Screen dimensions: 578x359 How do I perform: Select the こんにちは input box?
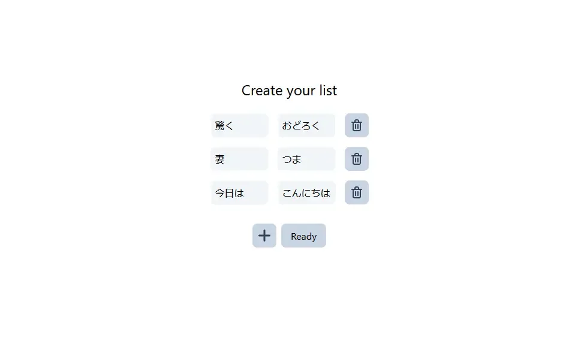(306, 192)
